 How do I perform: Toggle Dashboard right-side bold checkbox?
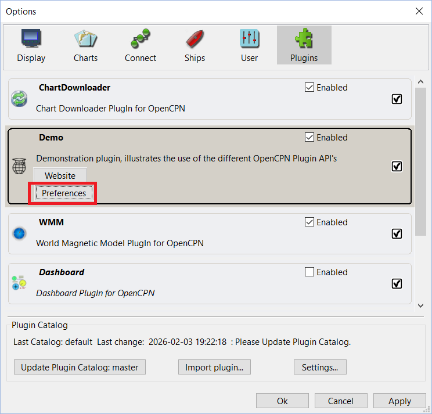pyautogui.click(x=397, y=284)
